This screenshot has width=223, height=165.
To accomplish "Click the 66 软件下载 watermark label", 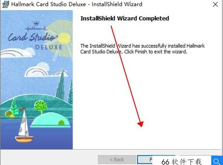I will point(182,162).
